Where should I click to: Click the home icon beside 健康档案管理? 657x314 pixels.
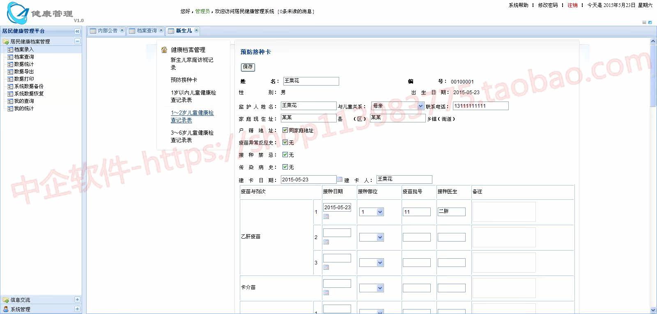[164, 50]
